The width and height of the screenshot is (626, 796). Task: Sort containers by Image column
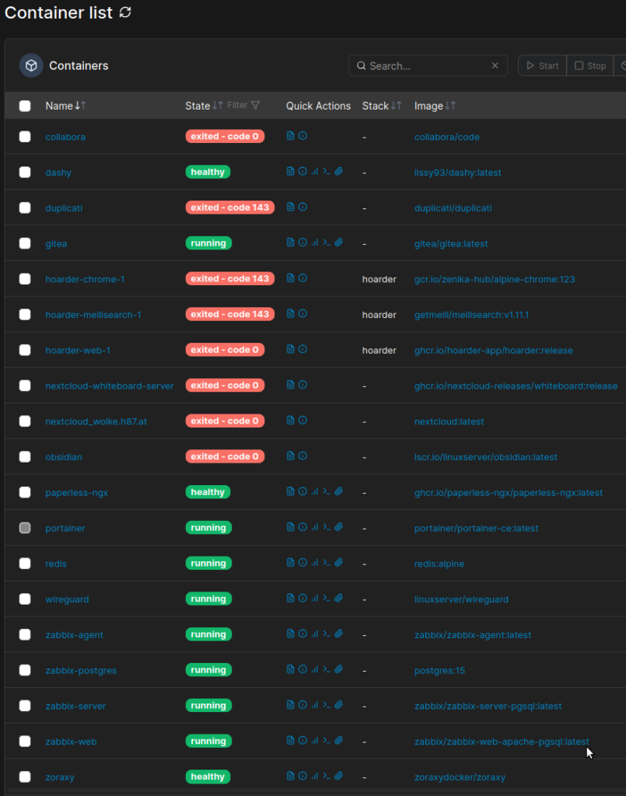[x=435, y=106]
